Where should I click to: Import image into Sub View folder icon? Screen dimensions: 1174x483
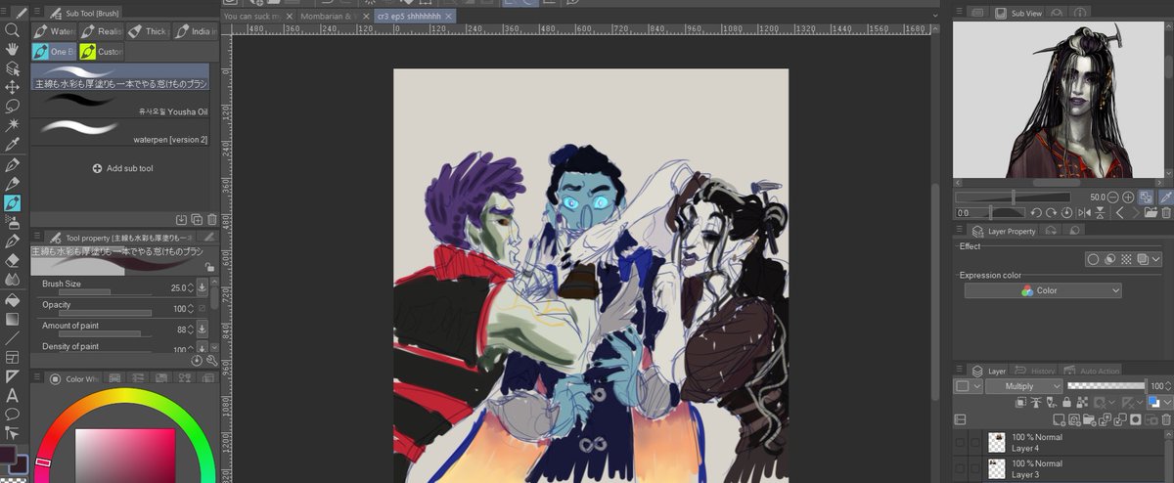click(1151, 212)
